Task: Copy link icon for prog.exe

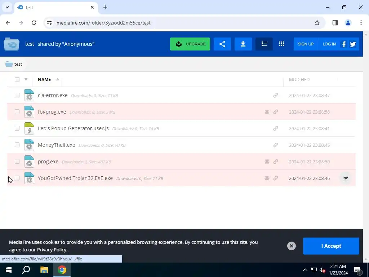Action: [x=276, y=162]
